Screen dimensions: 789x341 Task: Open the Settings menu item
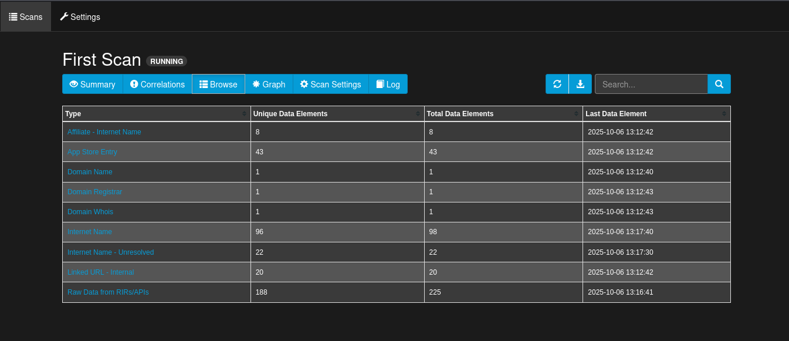[80, 17]
